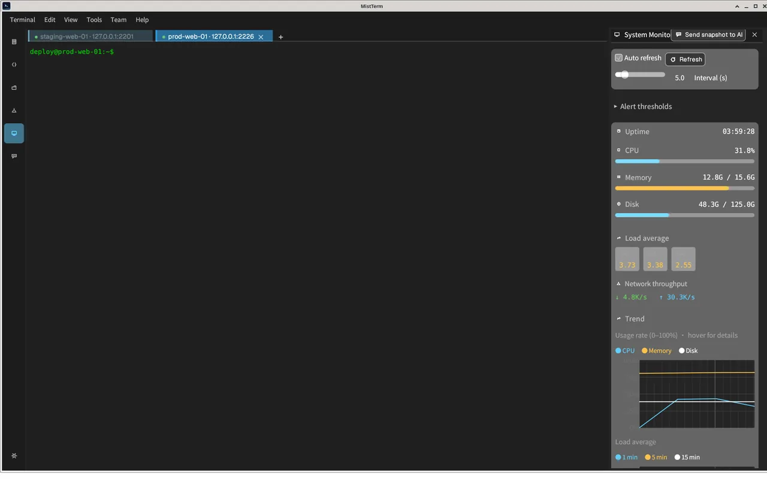This screenshot has height=479, width=767.
Task: Open the chat sidebar icon
Action: coord(14,156)
